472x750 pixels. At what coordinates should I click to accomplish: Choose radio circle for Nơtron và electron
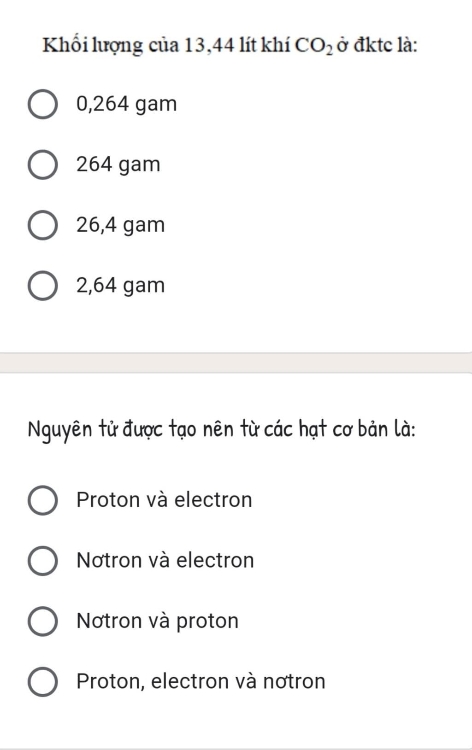tap(43, 560)
